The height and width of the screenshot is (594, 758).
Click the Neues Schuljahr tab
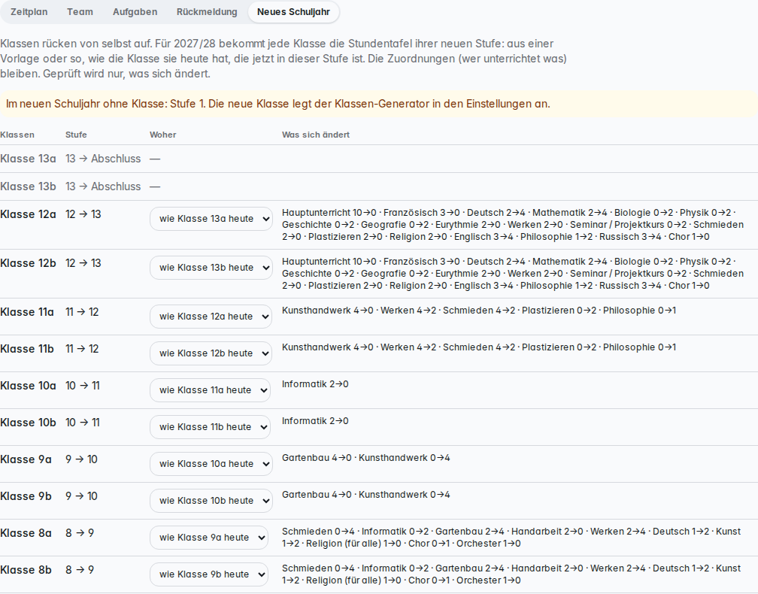(x=293, y=12)
